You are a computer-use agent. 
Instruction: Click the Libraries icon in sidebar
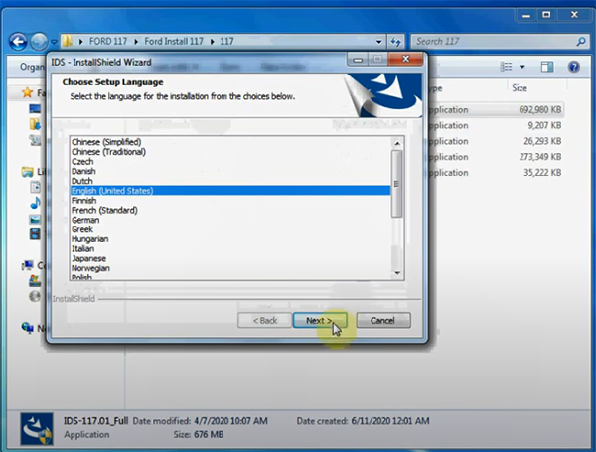click(x=28, y=172)
